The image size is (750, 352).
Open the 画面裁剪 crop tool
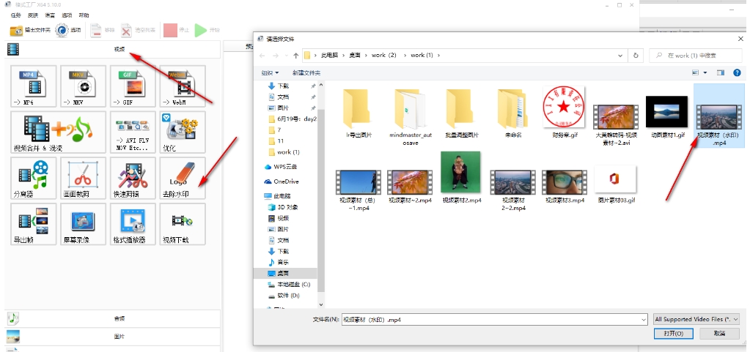tap(83, 178)
